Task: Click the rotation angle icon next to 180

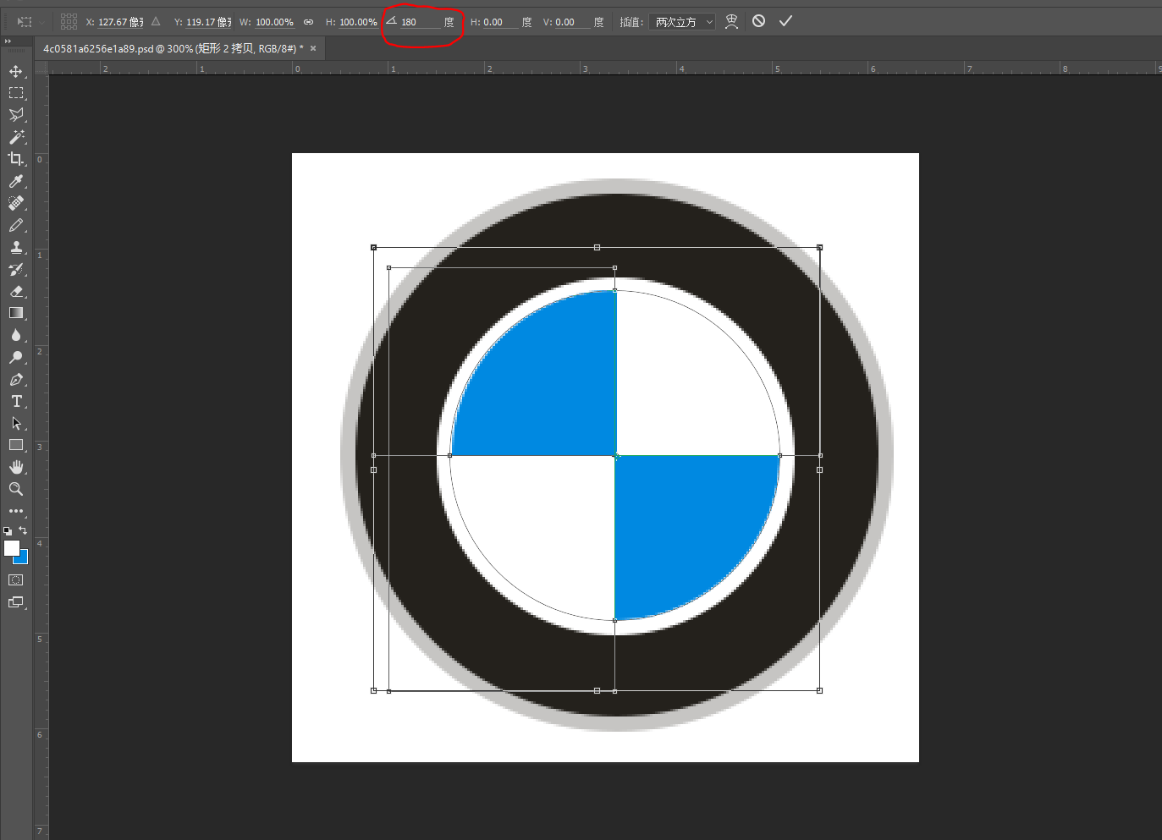Action: click(x=391, y=21)
